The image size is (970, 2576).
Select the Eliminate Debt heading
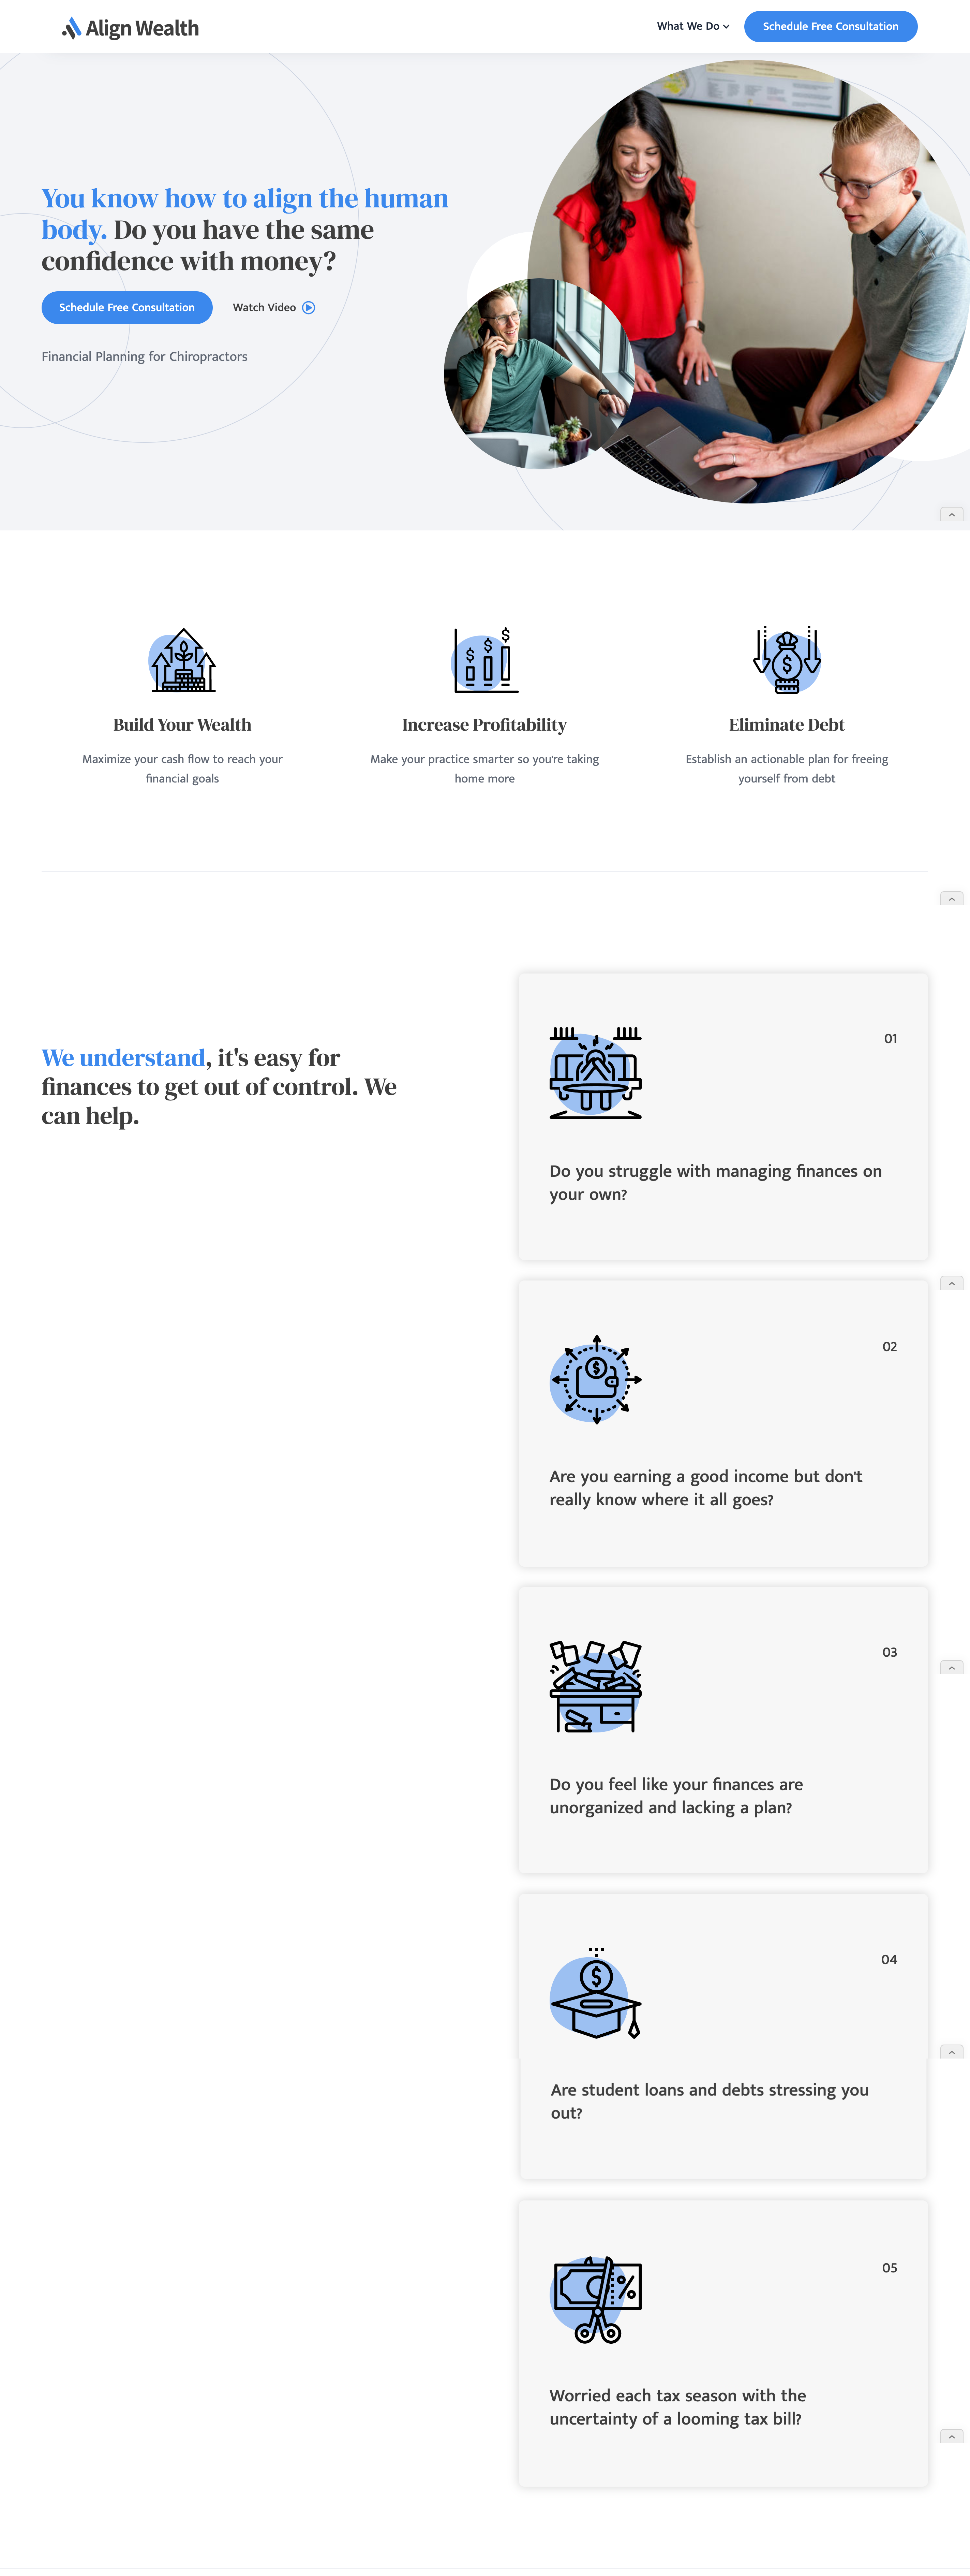coord(787,725)
